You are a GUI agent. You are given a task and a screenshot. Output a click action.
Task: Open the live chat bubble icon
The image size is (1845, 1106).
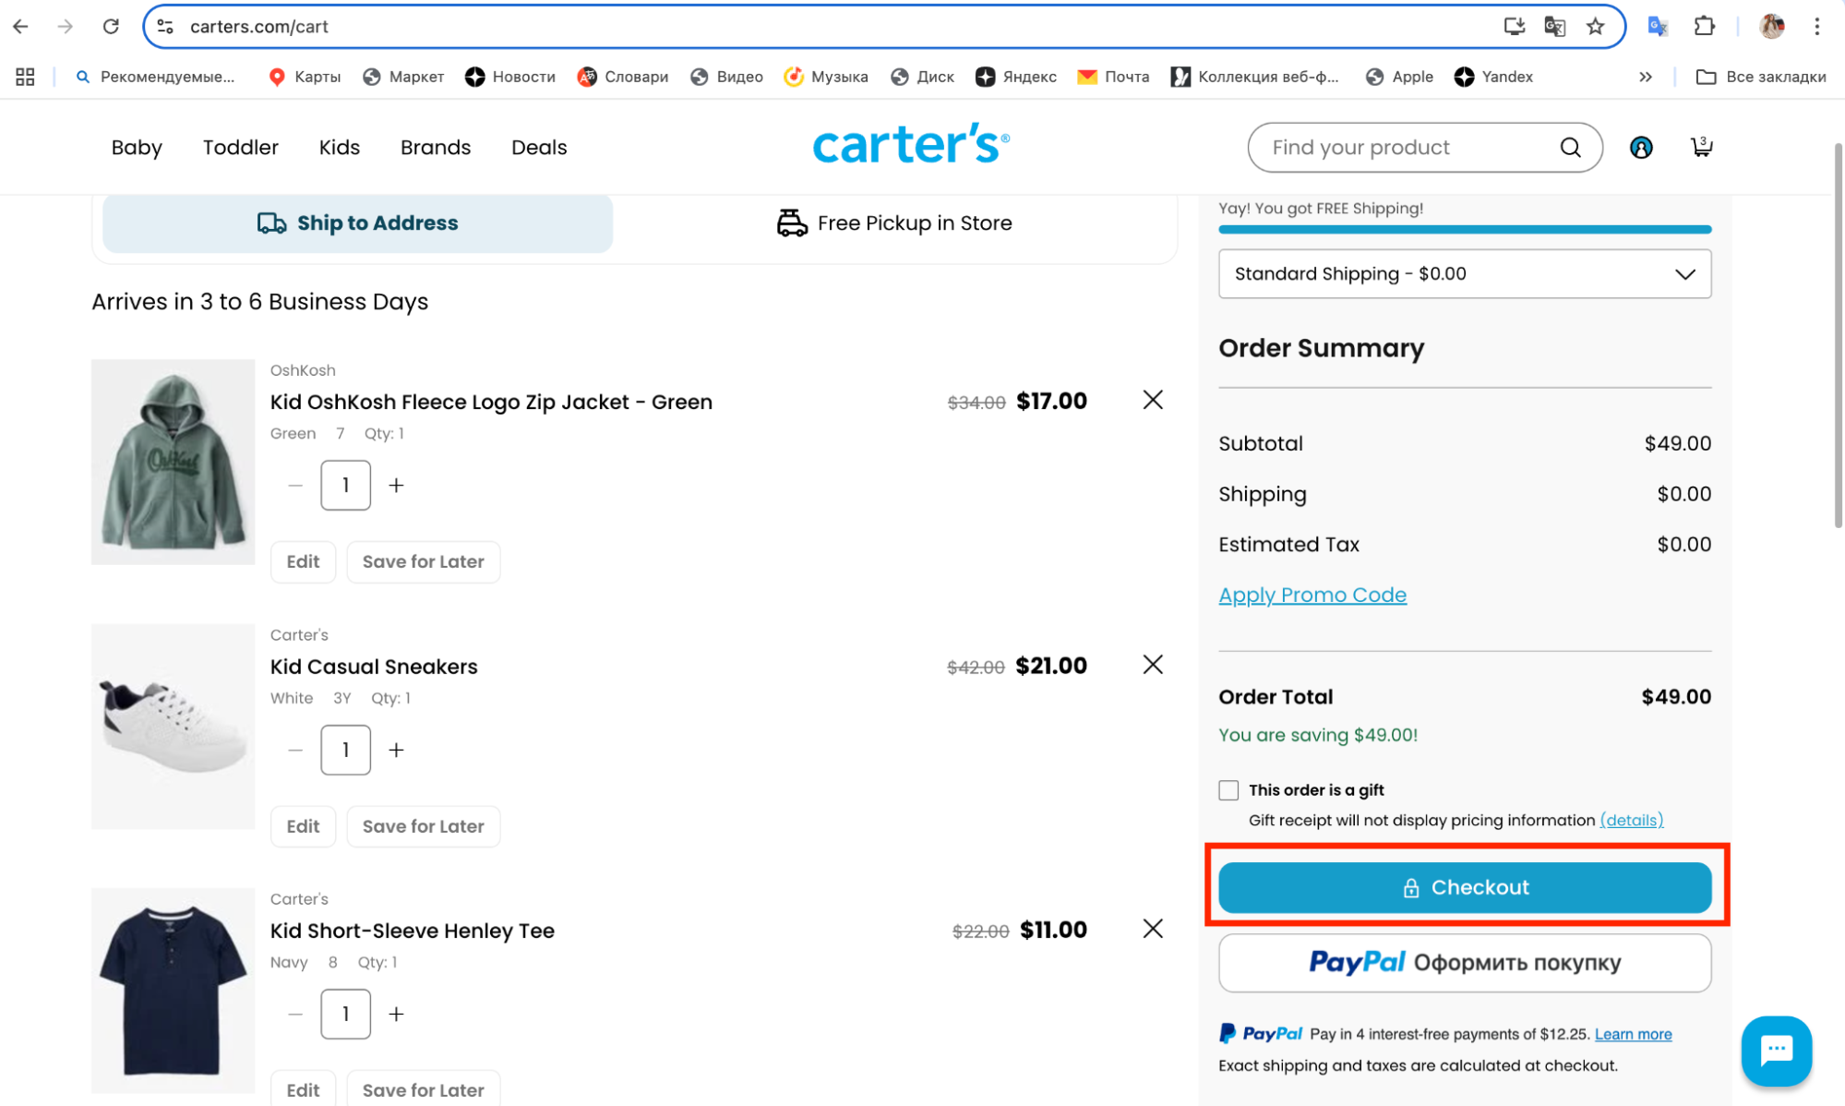1776,1051
